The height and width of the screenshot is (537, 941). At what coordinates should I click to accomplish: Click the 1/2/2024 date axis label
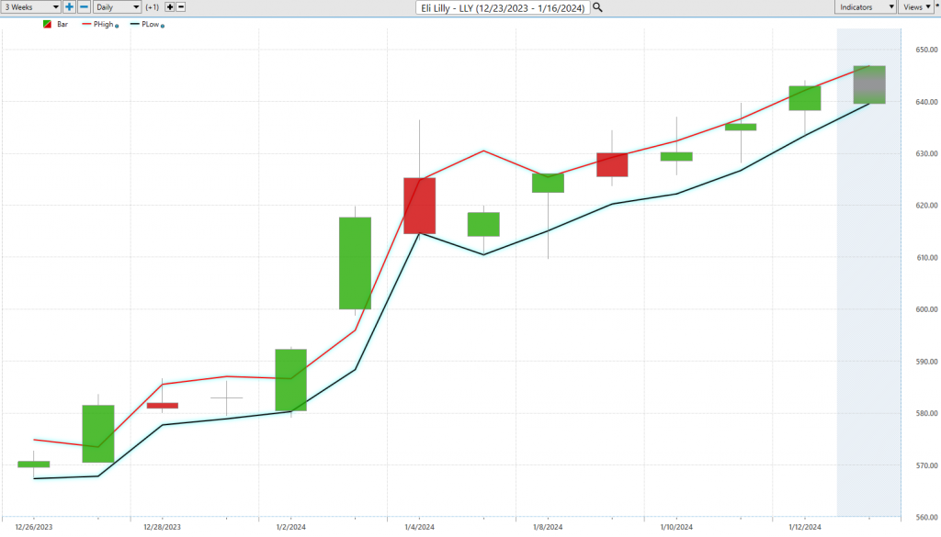click(x=291, y=528)
